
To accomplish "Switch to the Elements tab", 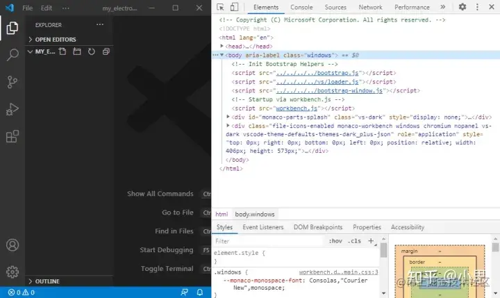I will (266, 7).
